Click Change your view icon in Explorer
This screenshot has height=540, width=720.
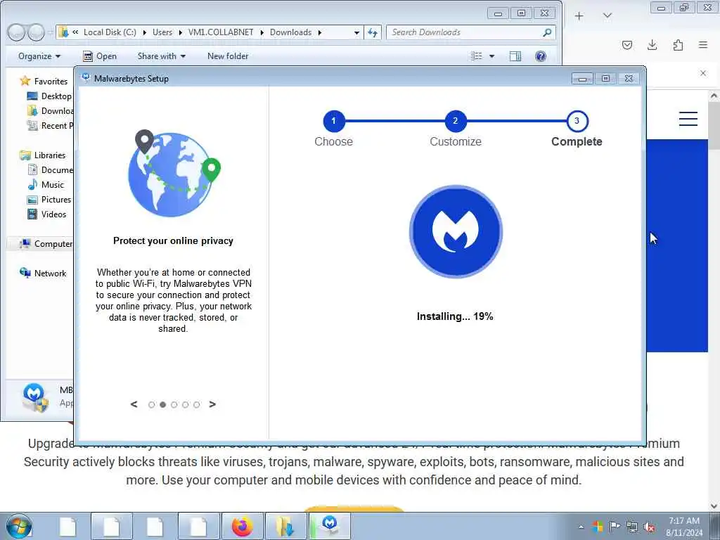(x=477, y=56)
